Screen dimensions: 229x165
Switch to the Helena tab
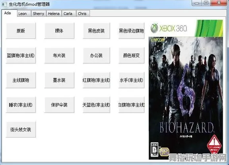pyautogui.click(x=54, y=14)
